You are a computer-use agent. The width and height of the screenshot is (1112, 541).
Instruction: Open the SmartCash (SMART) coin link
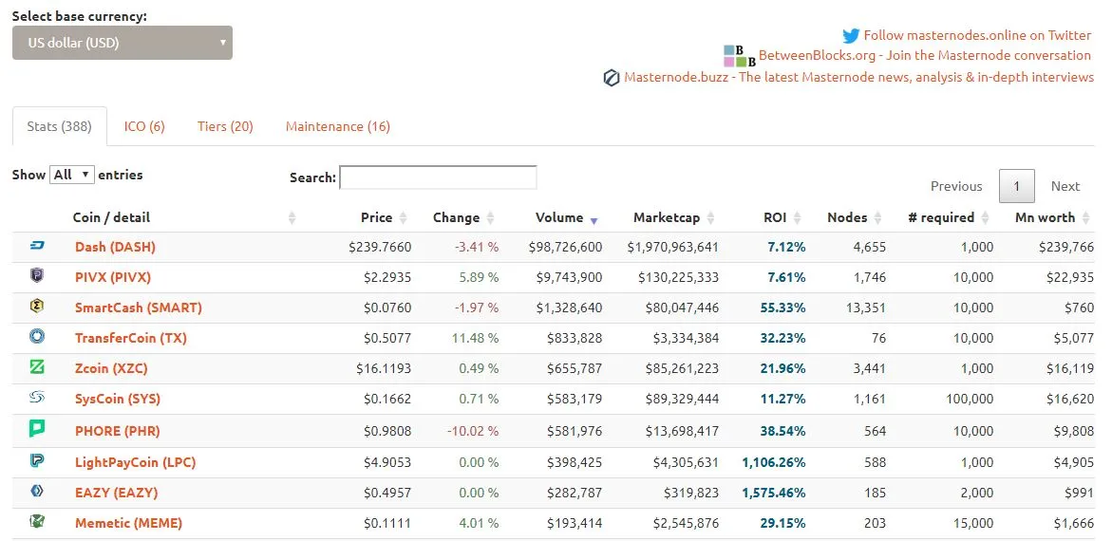(139, 308)
